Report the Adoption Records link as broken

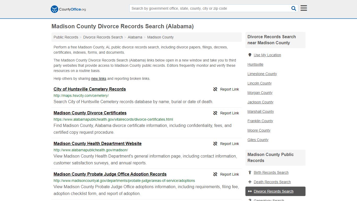(226, 174)
